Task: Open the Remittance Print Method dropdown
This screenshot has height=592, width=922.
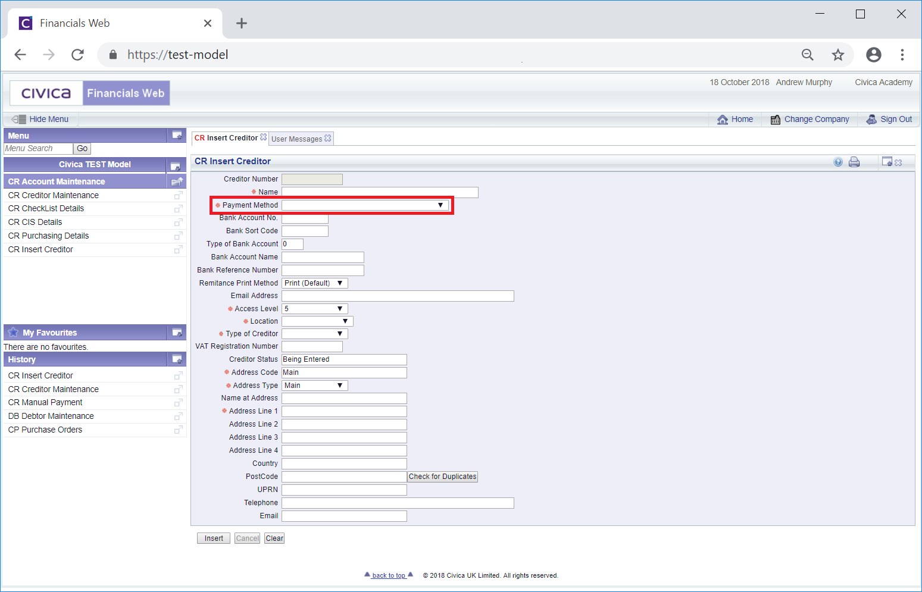Action: (314, 283)
